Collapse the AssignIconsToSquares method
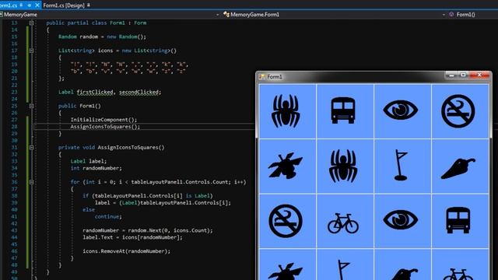 (31, 147)
